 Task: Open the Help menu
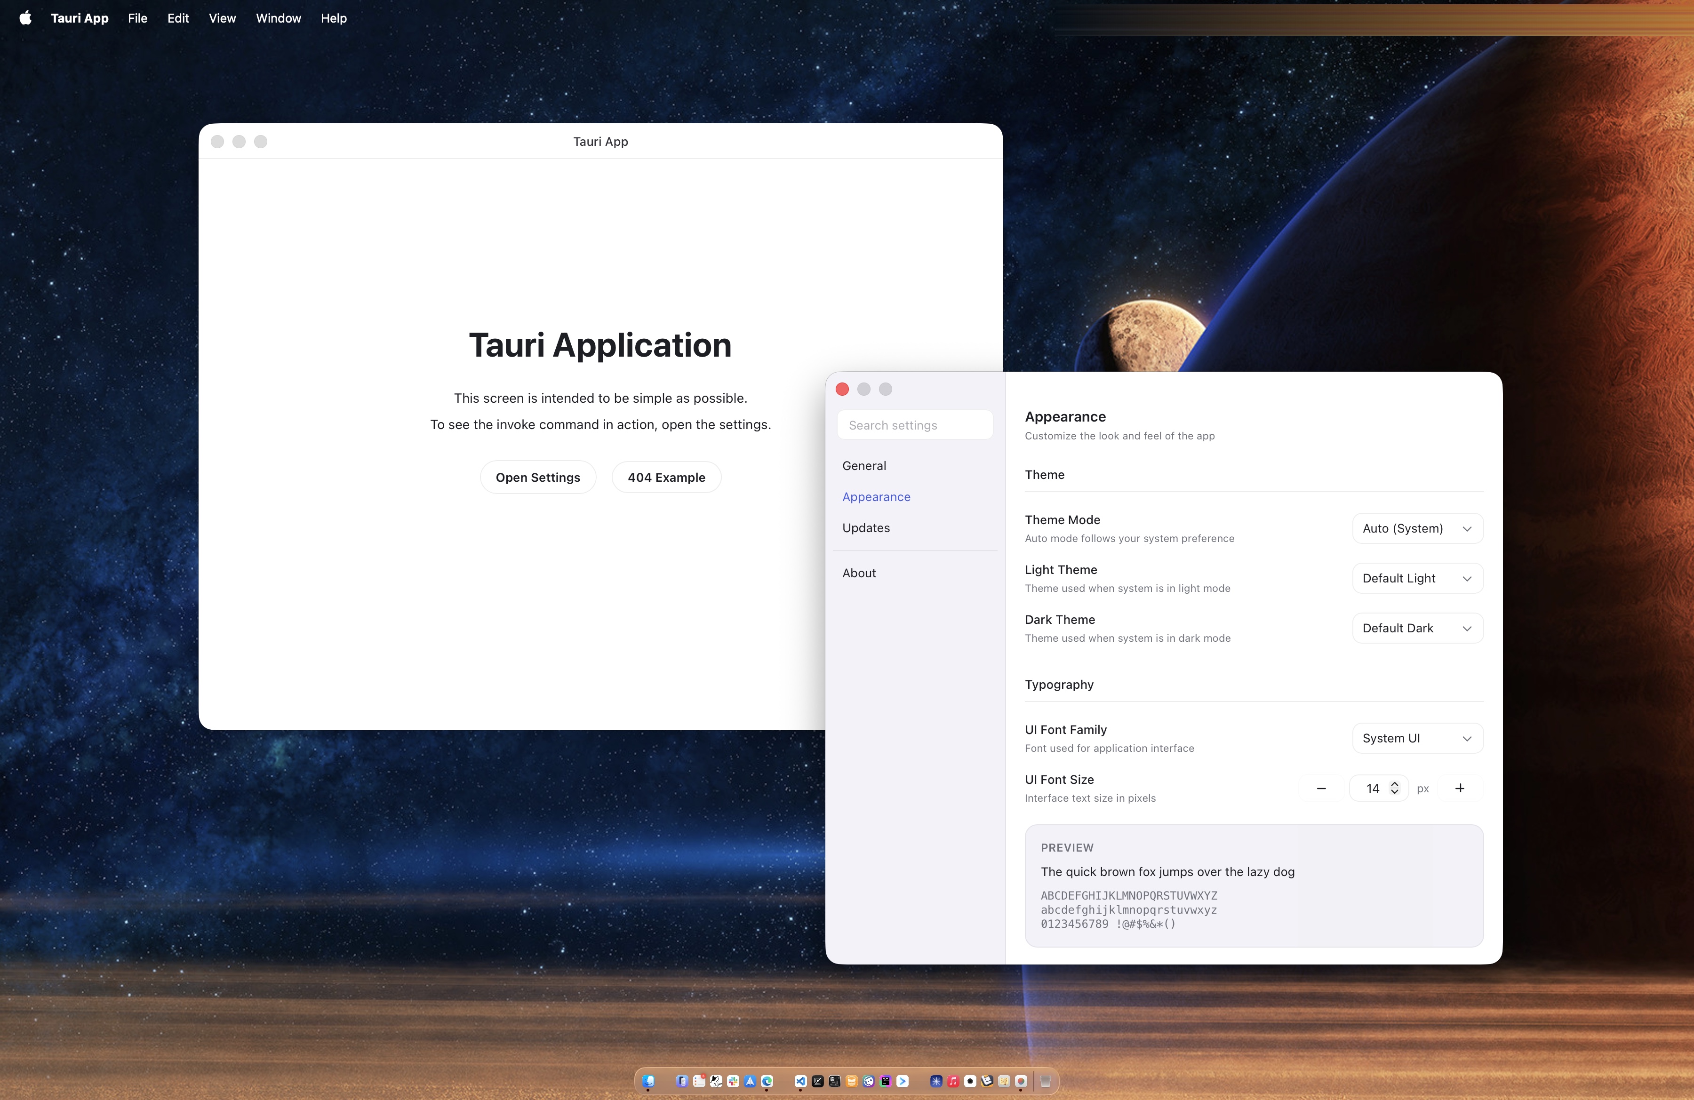pyautogui.click(x=334, y=18)
